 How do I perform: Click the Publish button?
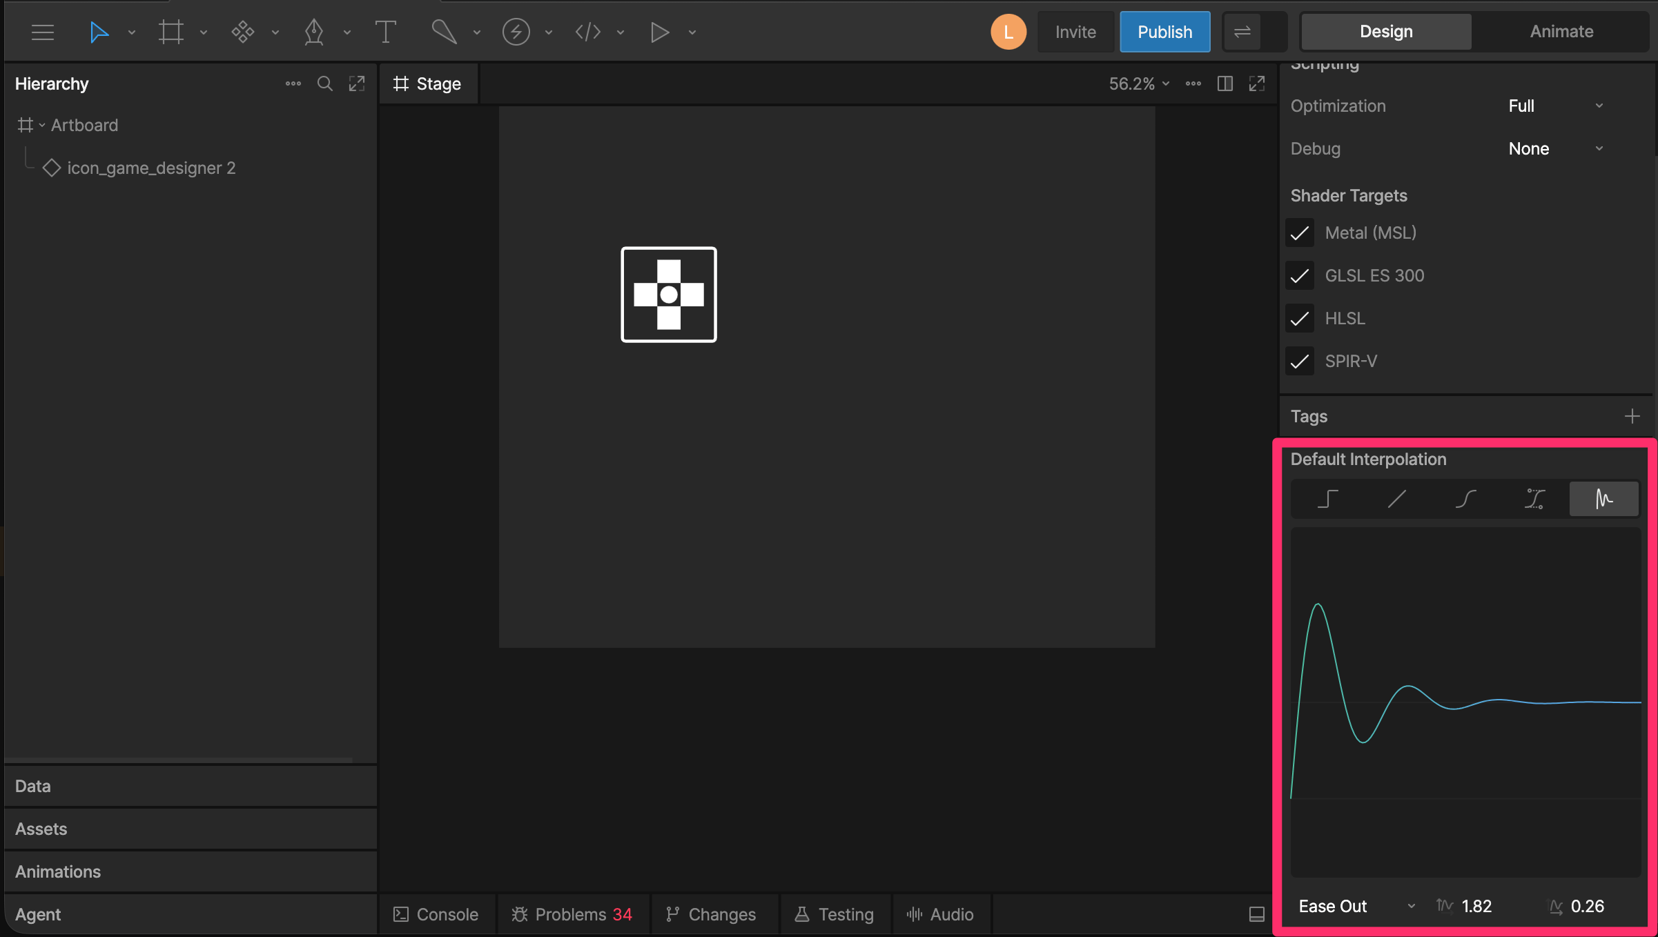(1164, 32)
